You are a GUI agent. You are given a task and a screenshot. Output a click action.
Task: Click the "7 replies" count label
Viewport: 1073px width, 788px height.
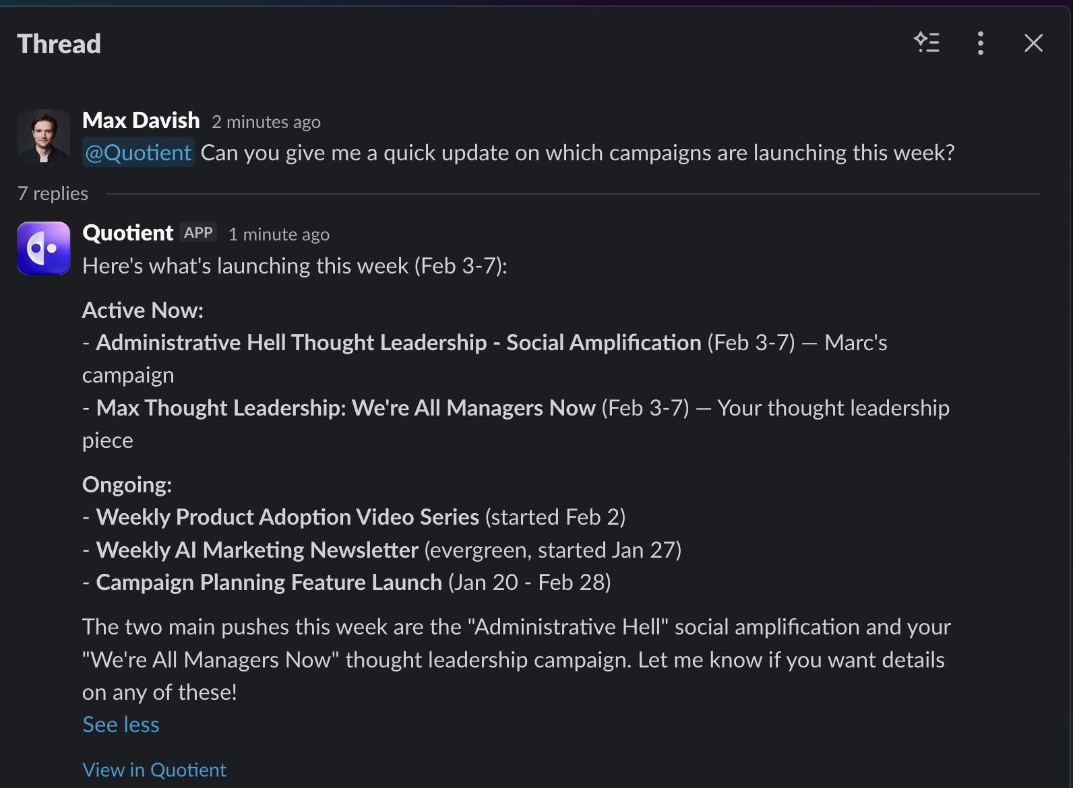(53, 194)
